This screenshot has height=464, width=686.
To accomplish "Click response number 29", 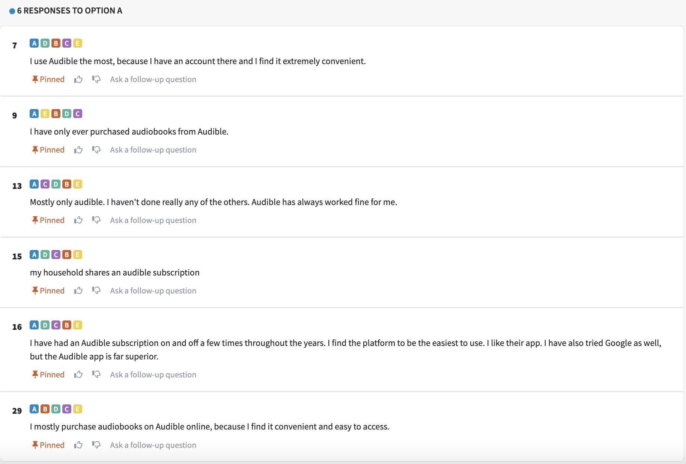I will click(17, 411).
